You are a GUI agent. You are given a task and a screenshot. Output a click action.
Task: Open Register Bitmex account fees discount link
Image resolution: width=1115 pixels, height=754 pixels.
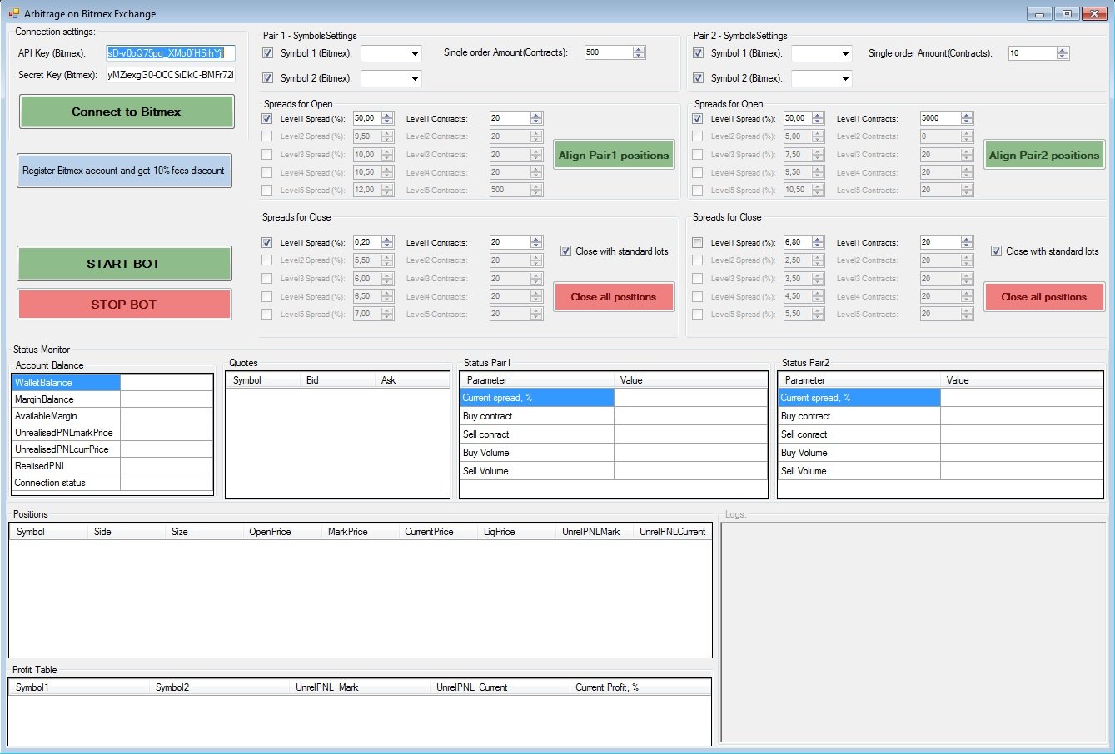coord(124,171)
